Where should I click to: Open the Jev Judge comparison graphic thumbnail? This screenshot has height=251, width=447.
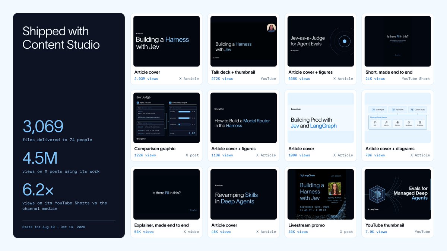click(x=167, y=118)
